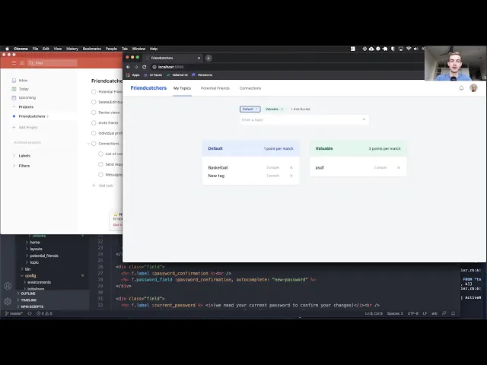
Task: Check off Devise views task
Action: click(94, 113)
